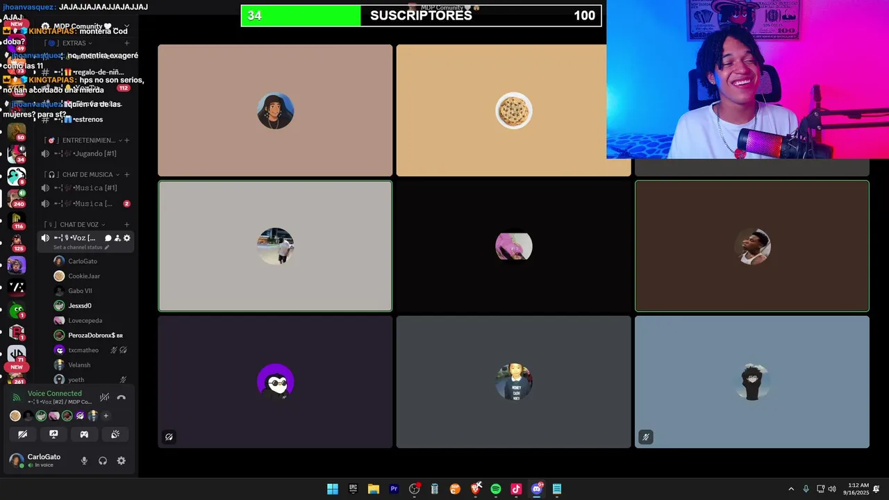Viewport: 889px width, 500px height.
Task: Deafen with the headphones icon
Action: click(x=103, y=460)
